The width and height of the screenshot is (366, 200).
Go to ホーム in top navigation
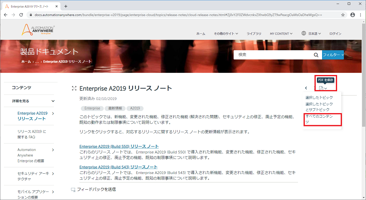(x=201, y=34)
